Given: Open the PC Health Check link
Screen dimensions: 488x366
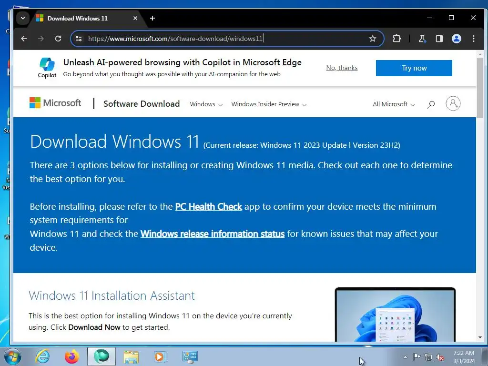Looking at the screenshot, I should point(209,207).
